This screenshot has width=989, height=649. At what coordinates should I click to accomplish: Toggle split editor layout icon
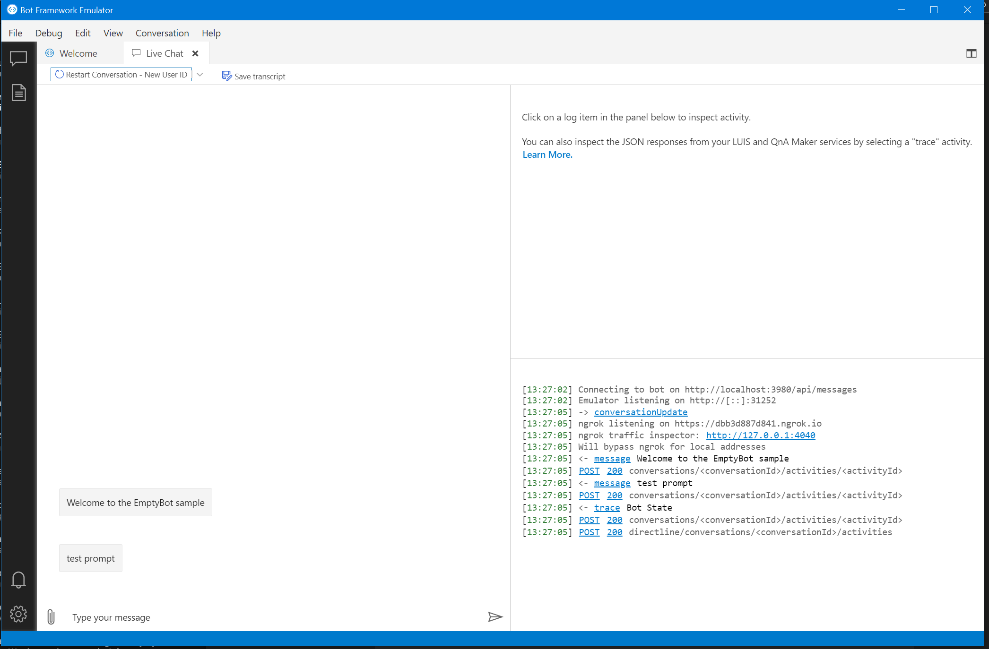(972, 53)
